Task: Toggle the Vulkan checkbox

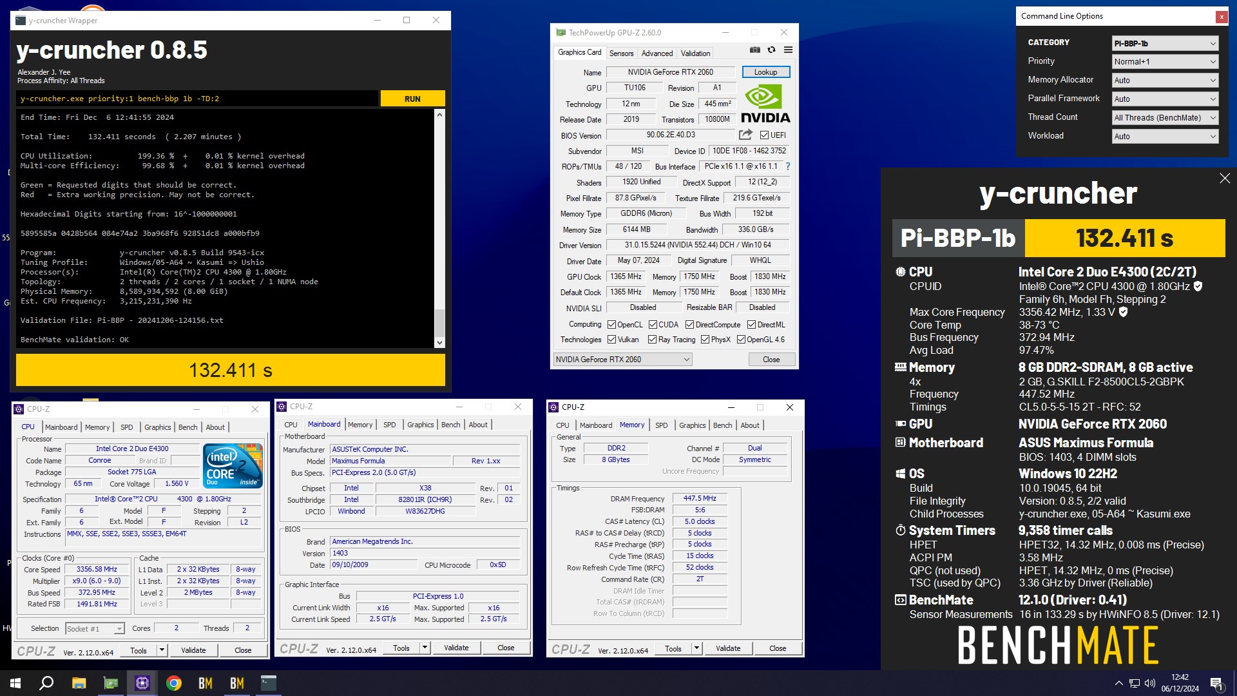Action: pos(612,340)
